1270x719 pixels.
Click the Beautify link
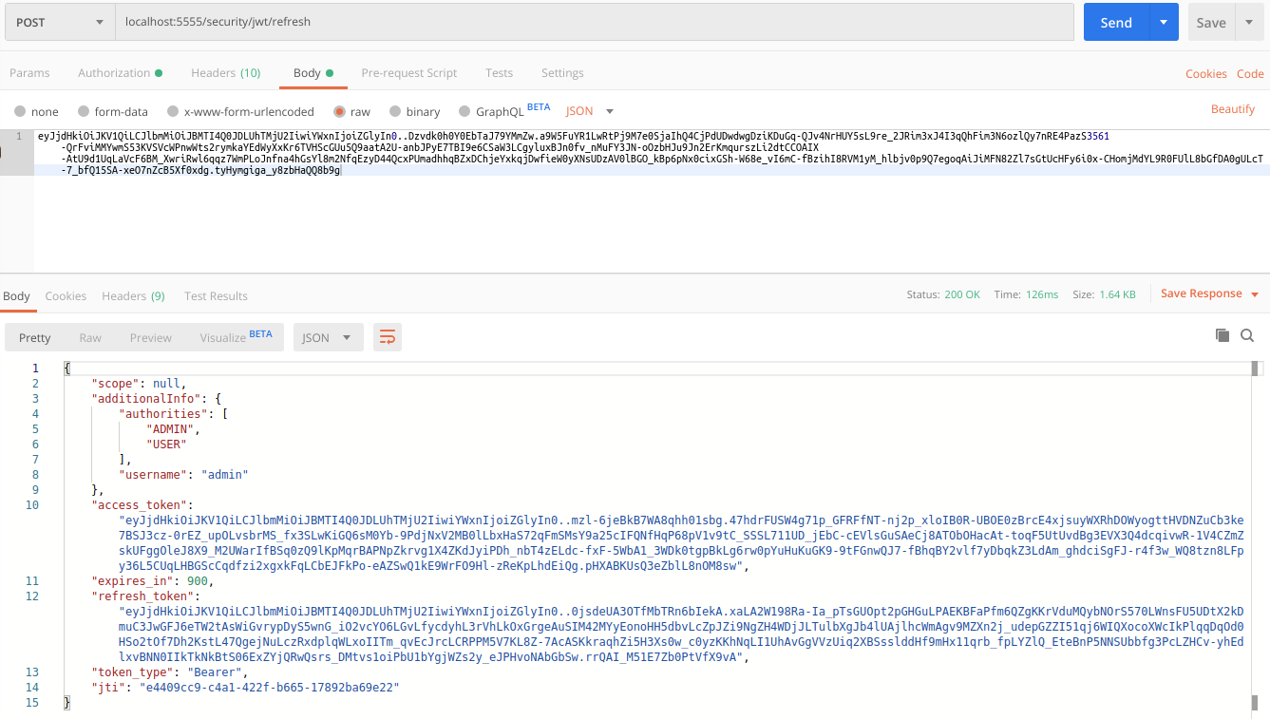(1233, 109)
